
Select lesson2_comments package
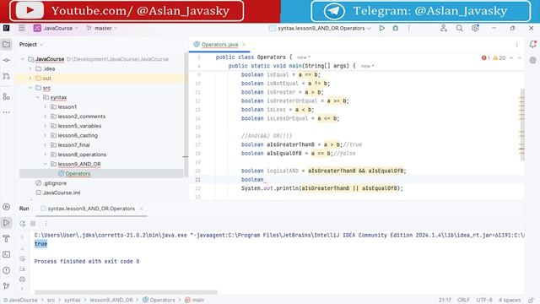click(81, 117)
